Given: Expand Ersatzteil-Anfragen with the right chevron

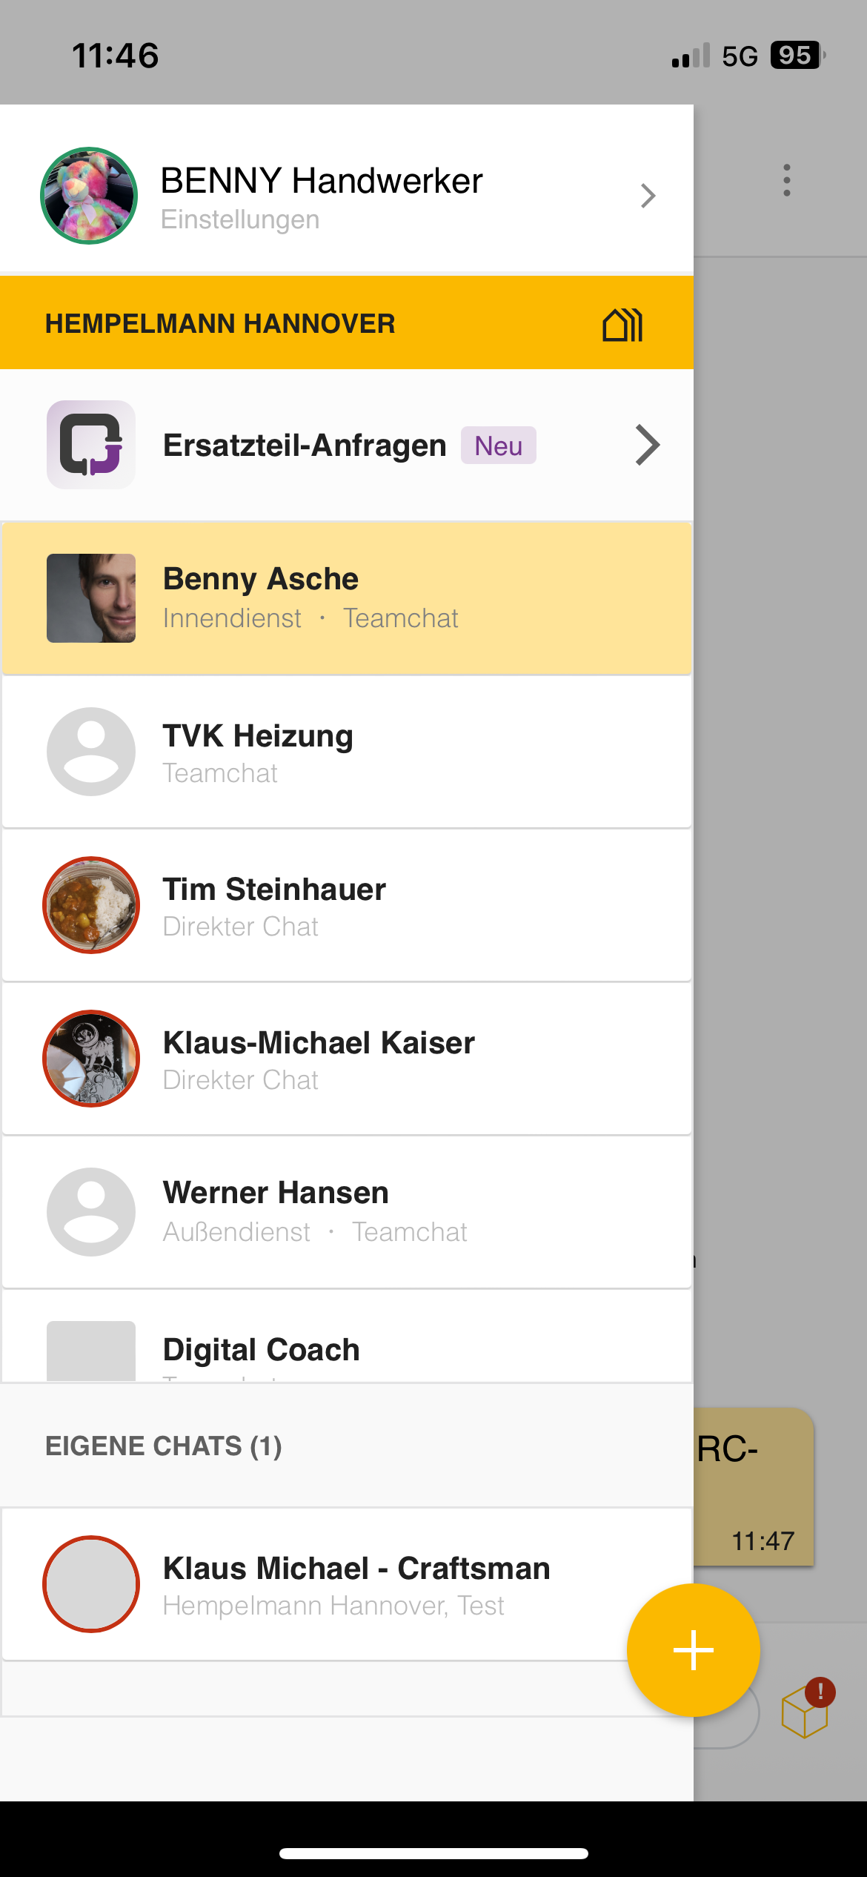Looking at the screenshot, I should coord(647,445).
